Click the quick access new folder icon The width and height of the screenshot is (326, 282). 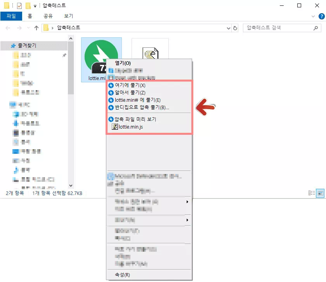point(28,5)
